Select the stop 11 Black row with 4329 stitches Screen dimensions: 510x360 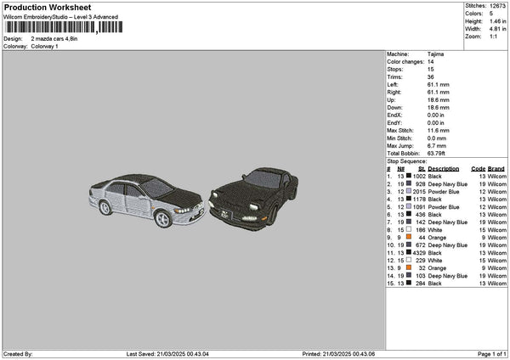pyautogui.click(x=446, y=253)
